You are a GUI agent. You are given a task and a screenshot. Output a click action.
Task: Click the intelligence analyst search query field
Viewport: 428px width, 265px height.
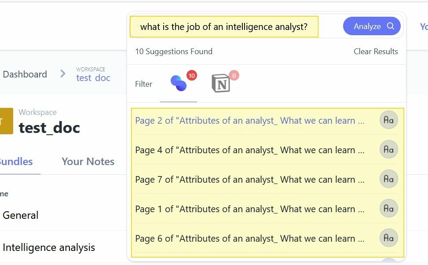[224, 26]
